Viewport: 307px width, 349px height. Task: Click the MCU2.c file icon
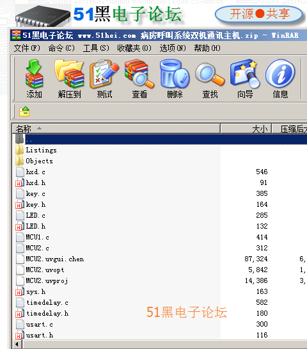click(20, 248)
